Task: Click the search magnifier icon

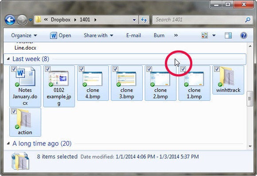Action: click(248, 20)
